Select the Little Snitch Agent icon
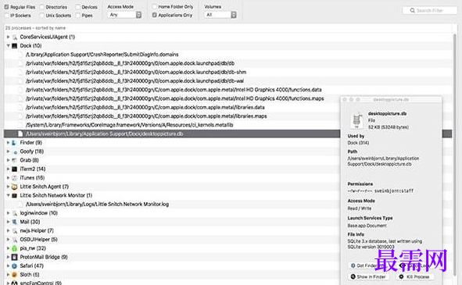The height and width of the screenshot is (285, 462). coord(14,187)
